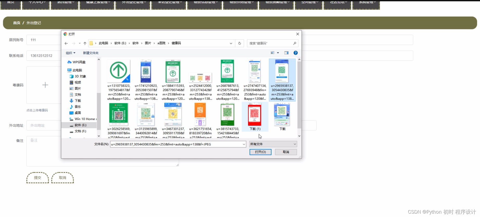Select 此电脑 in the navigation tree
The image size is (480, 217).
pos(75,70)
